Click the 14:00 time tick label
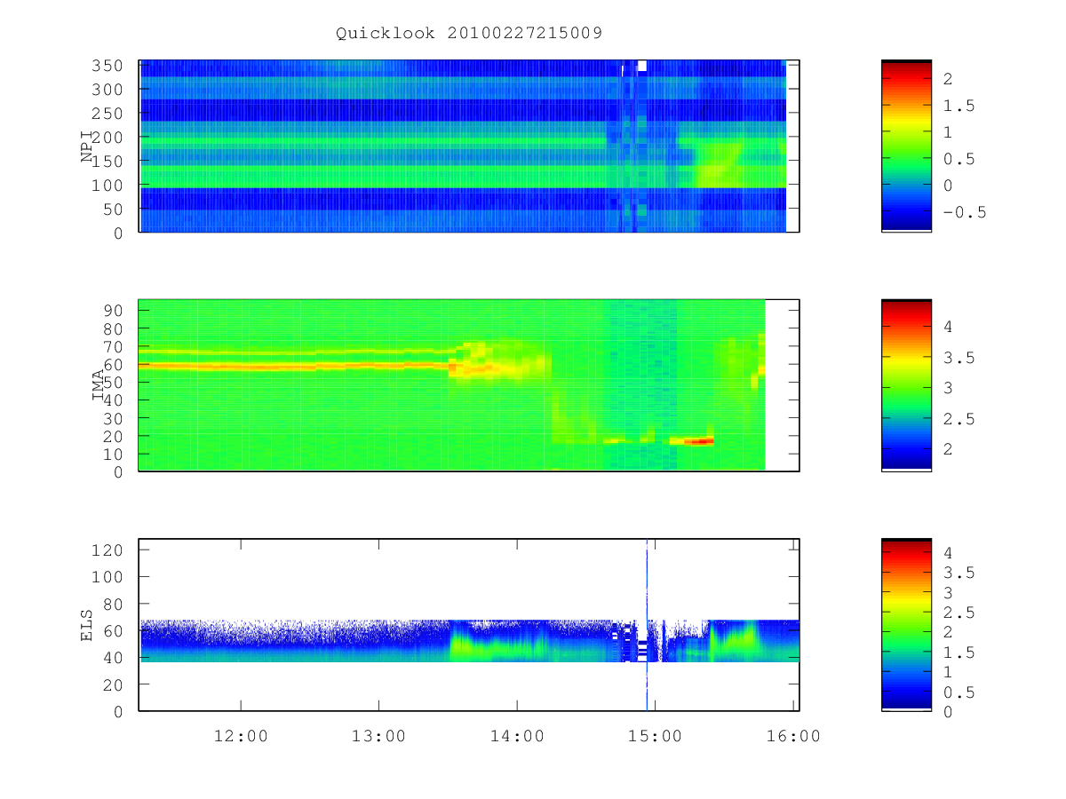Screen dimensions: 1066x799 point(517,736)
